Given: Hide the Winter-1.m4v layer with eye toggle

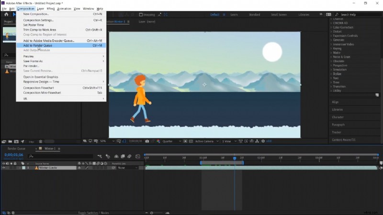Looking at the screenshot, I should (4, 168).
